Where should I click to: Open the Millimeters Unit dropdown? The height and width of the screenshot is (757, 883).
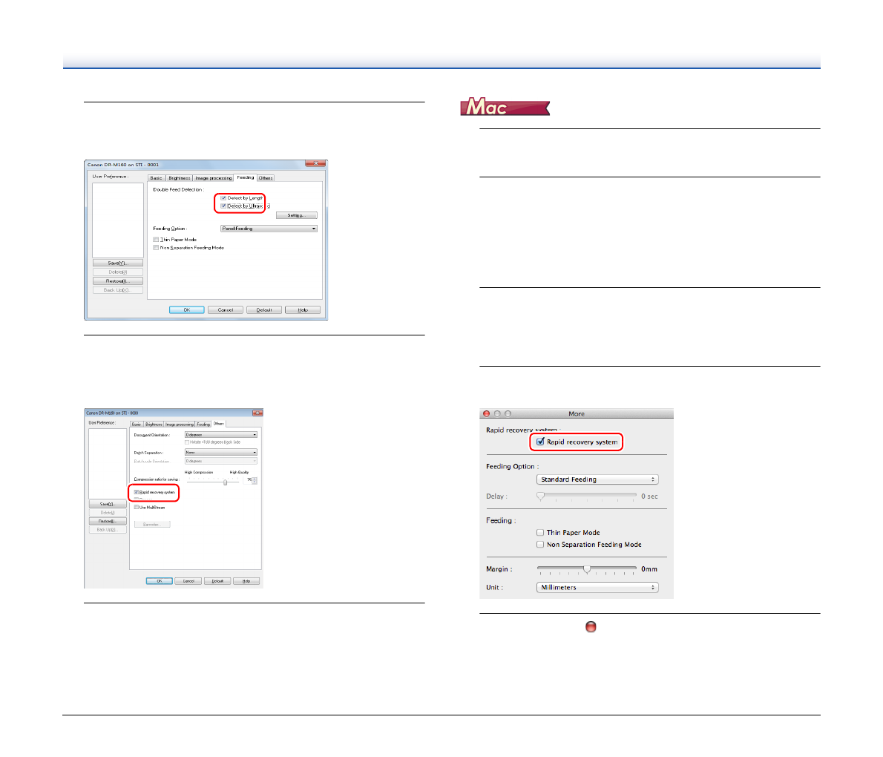coord(597,587)
